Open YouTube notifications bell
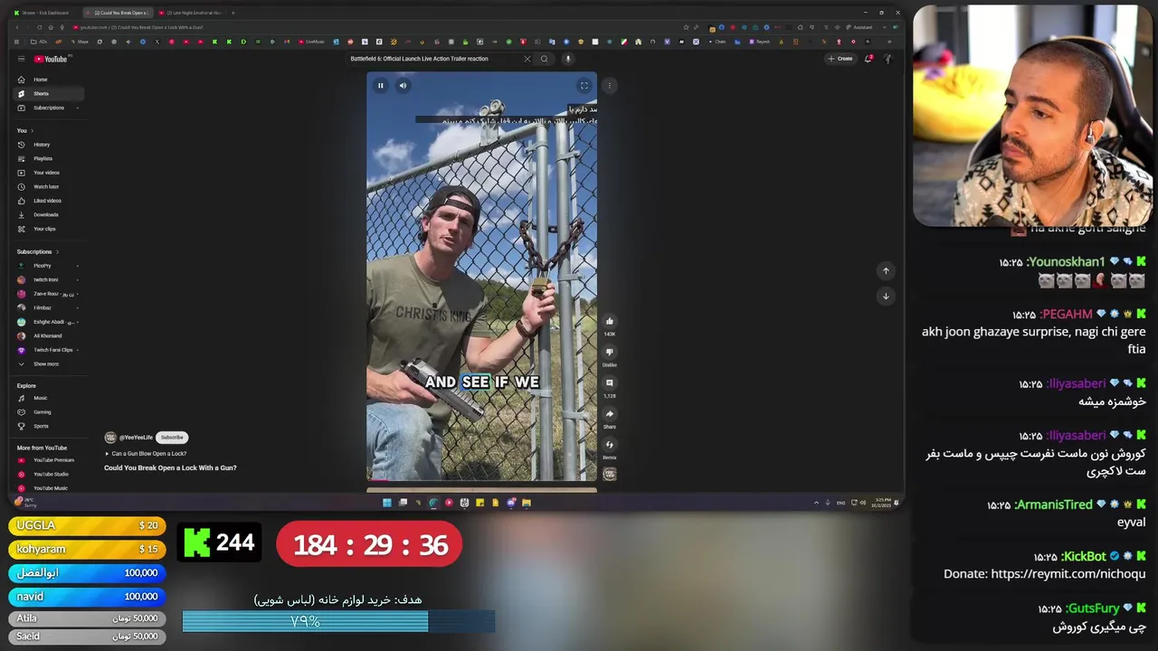This screenshot has width=1158, height=651. point(868,59)
